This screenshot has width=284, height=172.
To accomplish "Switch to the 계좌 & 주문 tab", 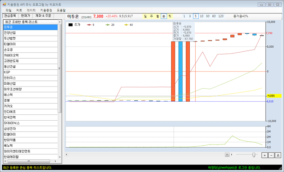I will click(43, 16).
